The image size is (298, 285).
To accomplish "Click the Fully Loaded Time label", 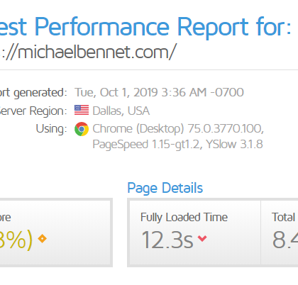I will coord(184,217).
